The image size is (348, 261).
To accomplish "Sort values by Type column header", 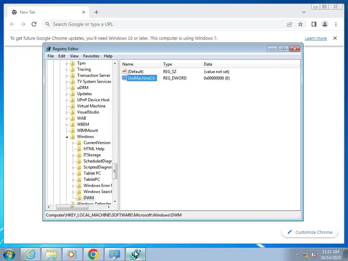I will click(x=181, y=64).
